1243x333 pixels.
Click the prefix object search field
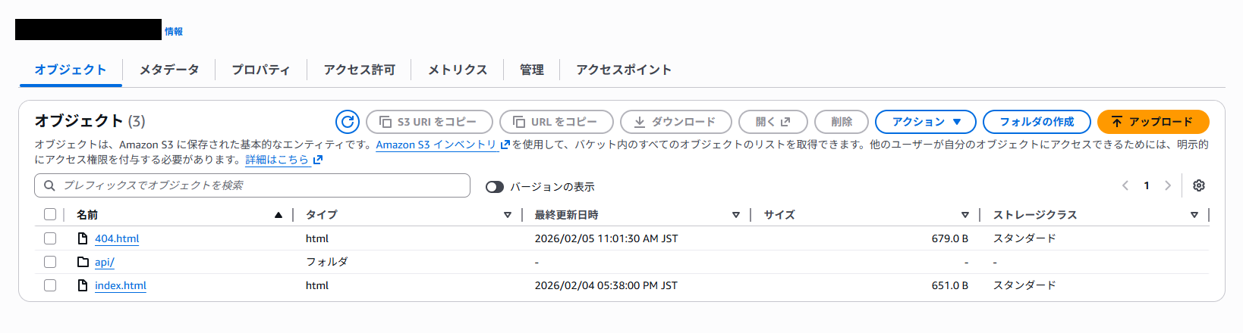coord(253,185)
